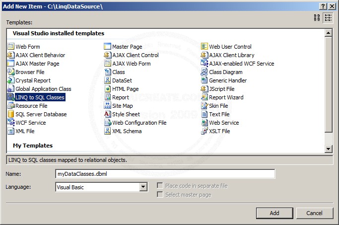The width and height of the screenshot is (339, 225).
Task: Select the DataSet icon
Action: (107, 80)
